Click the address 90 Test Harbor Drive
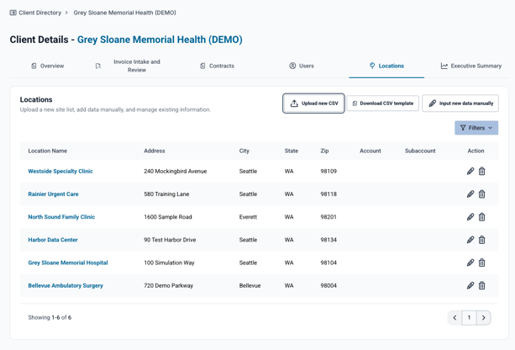 170,240
